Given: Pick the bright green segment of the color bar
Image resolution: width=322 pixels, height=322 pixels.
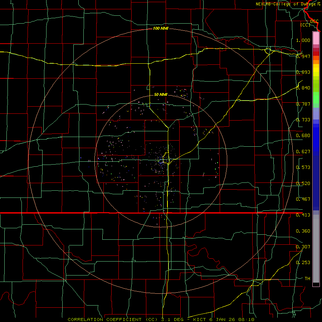Looking at the screenshot, I should 316,98.
